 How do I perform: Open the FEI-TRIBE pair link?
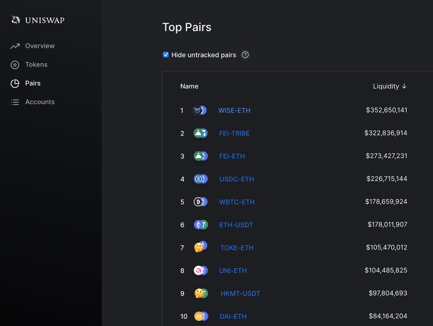point(234,133)
